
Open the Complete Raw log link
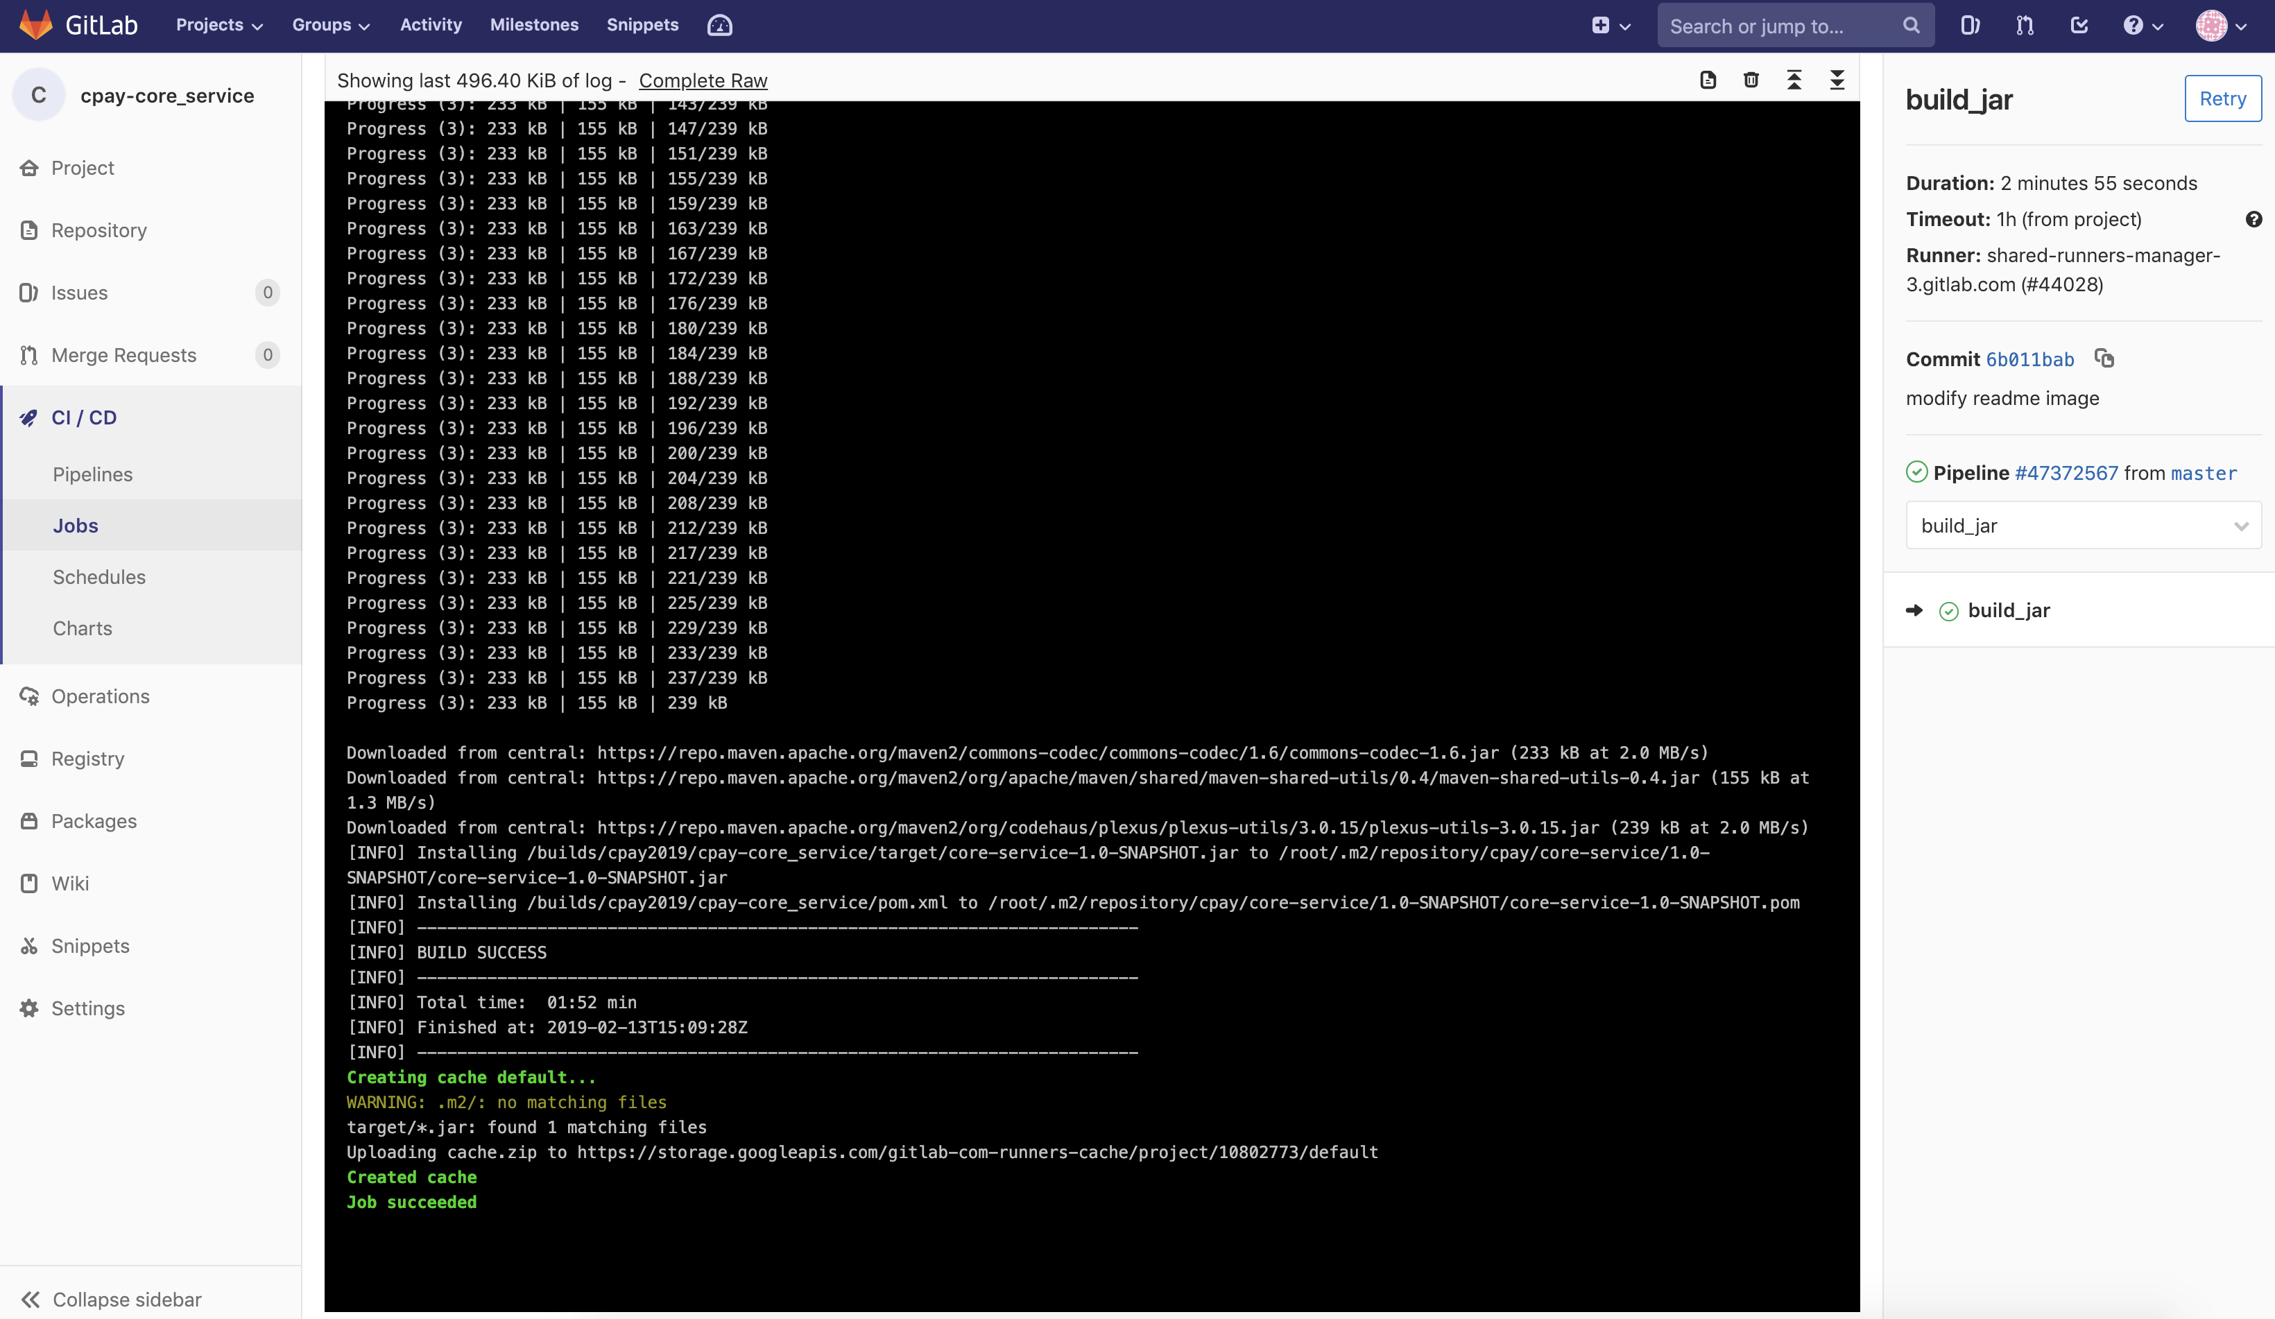tap(703, 80)
